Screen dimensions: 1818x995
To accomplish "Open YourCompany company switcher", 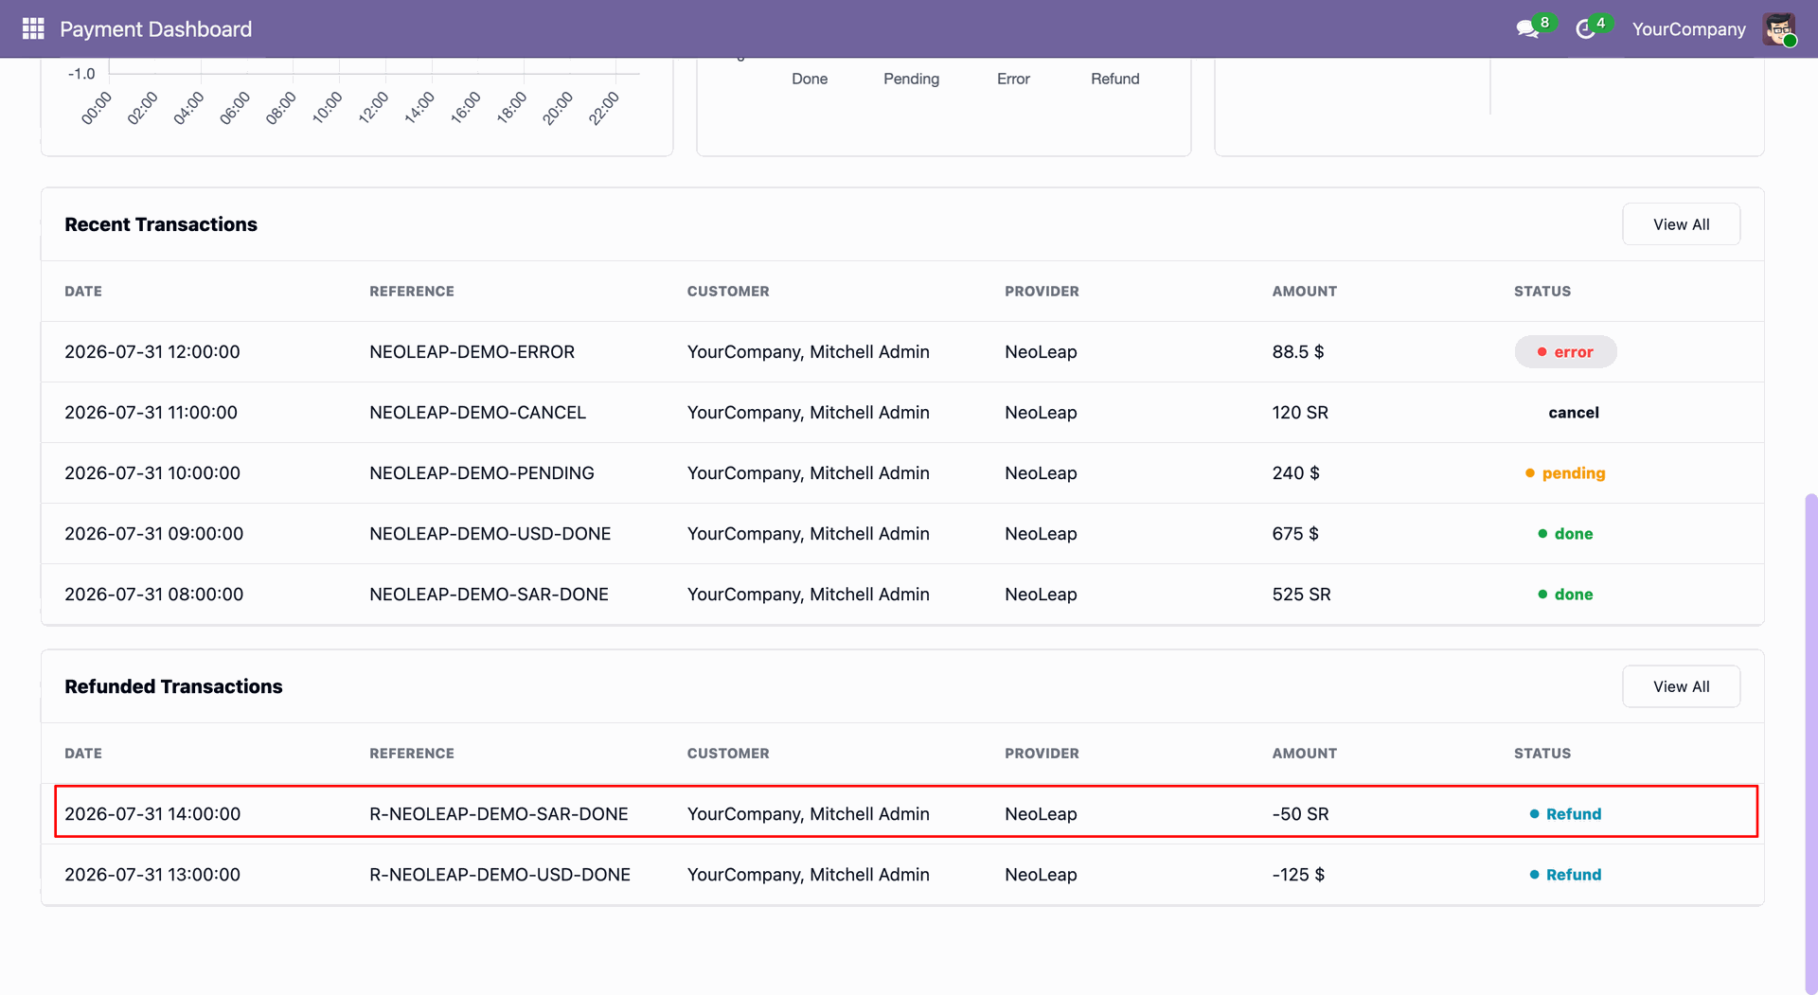I will (x=1688, y=29).
